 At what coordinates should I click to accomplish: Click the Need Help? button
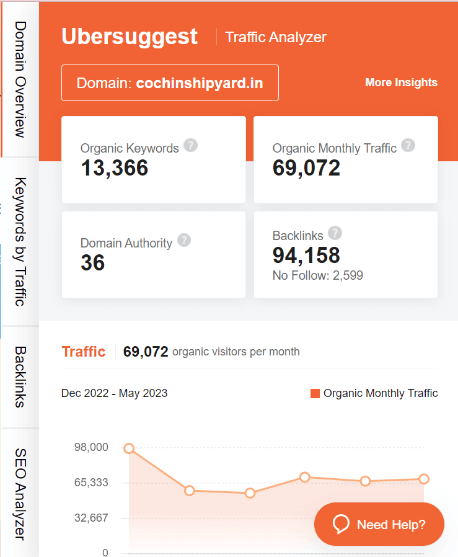point(379,524)
